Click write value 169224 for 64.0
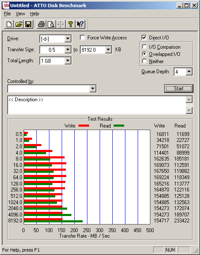Screen dimensions: 201x255 (x=161, y=177)
